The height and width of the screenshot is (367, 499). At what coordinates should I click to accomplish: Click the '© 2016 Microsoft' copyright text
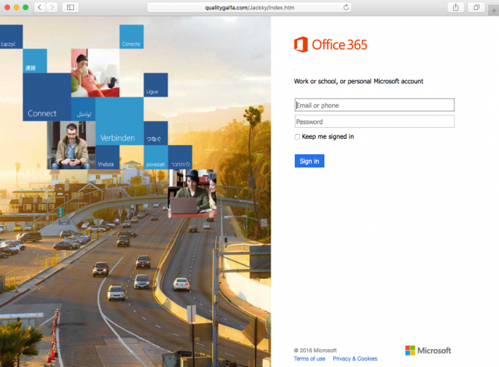315,350
